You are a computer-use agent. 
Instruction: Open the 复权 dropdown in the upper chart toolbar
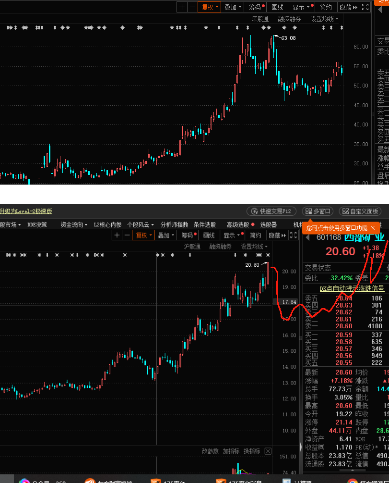[x=210, y=7]
